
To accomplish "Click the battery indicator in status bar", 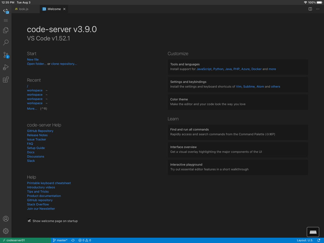I will pyautogui.click(x=319, y=3).
